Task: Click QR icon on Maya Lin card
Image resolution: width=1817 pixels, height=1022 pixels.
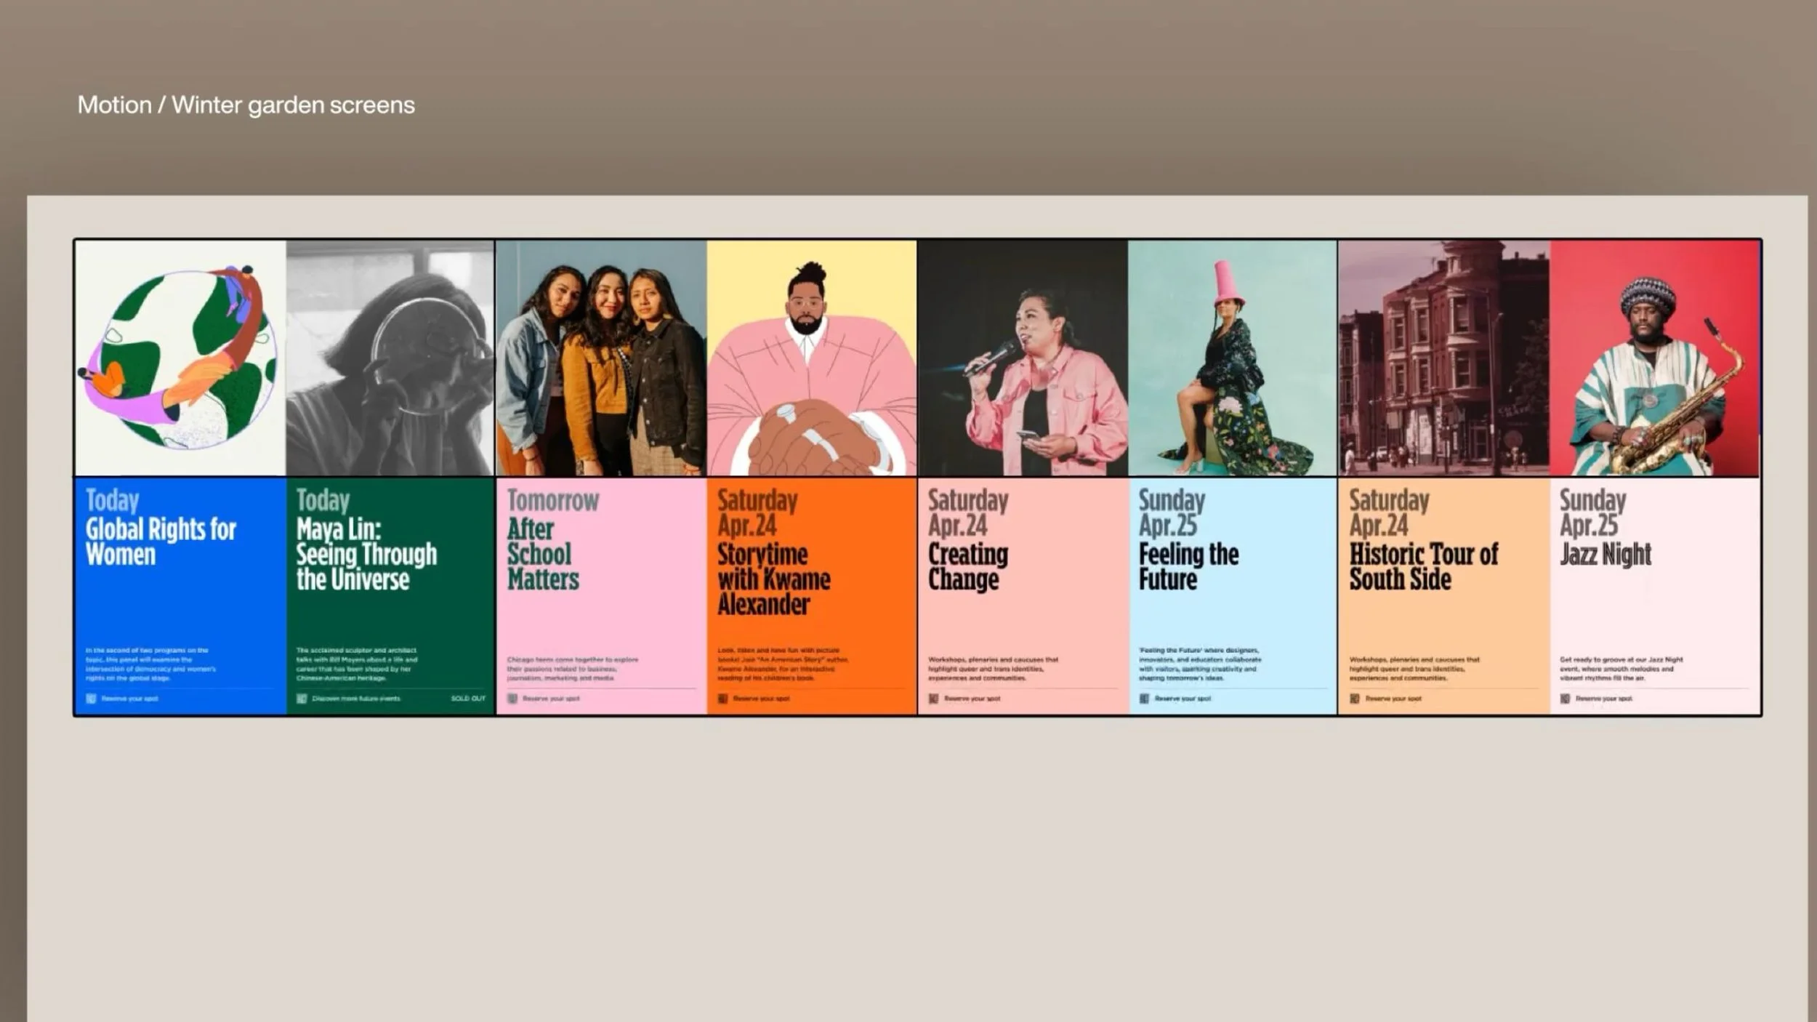Action: point(302,699)
